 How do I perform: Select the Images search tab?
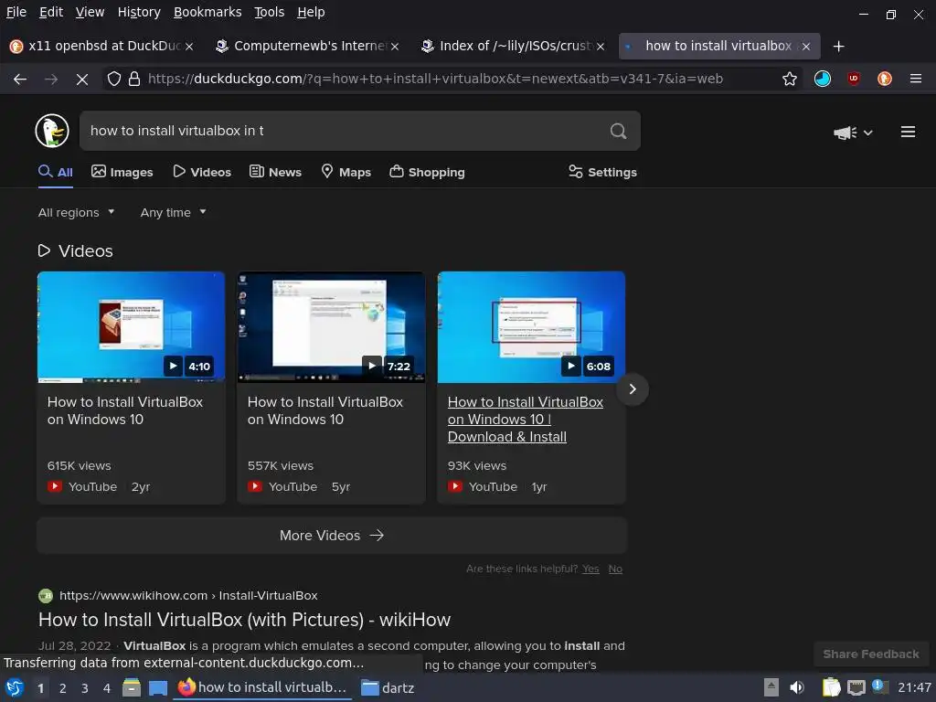coord(122,173)
